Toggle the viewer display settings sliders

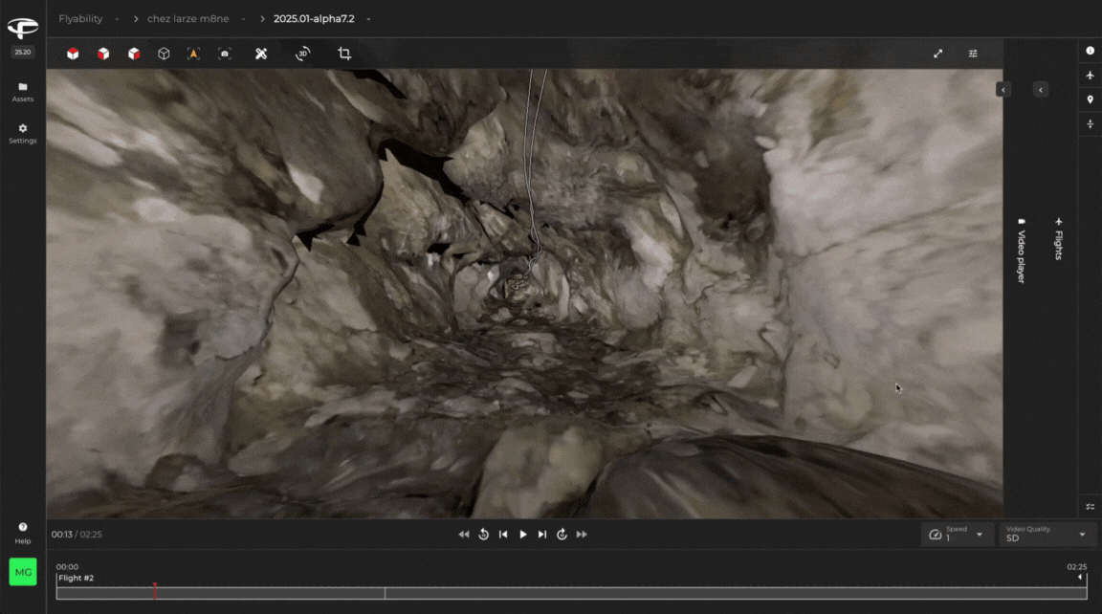[x=973, y=55]
